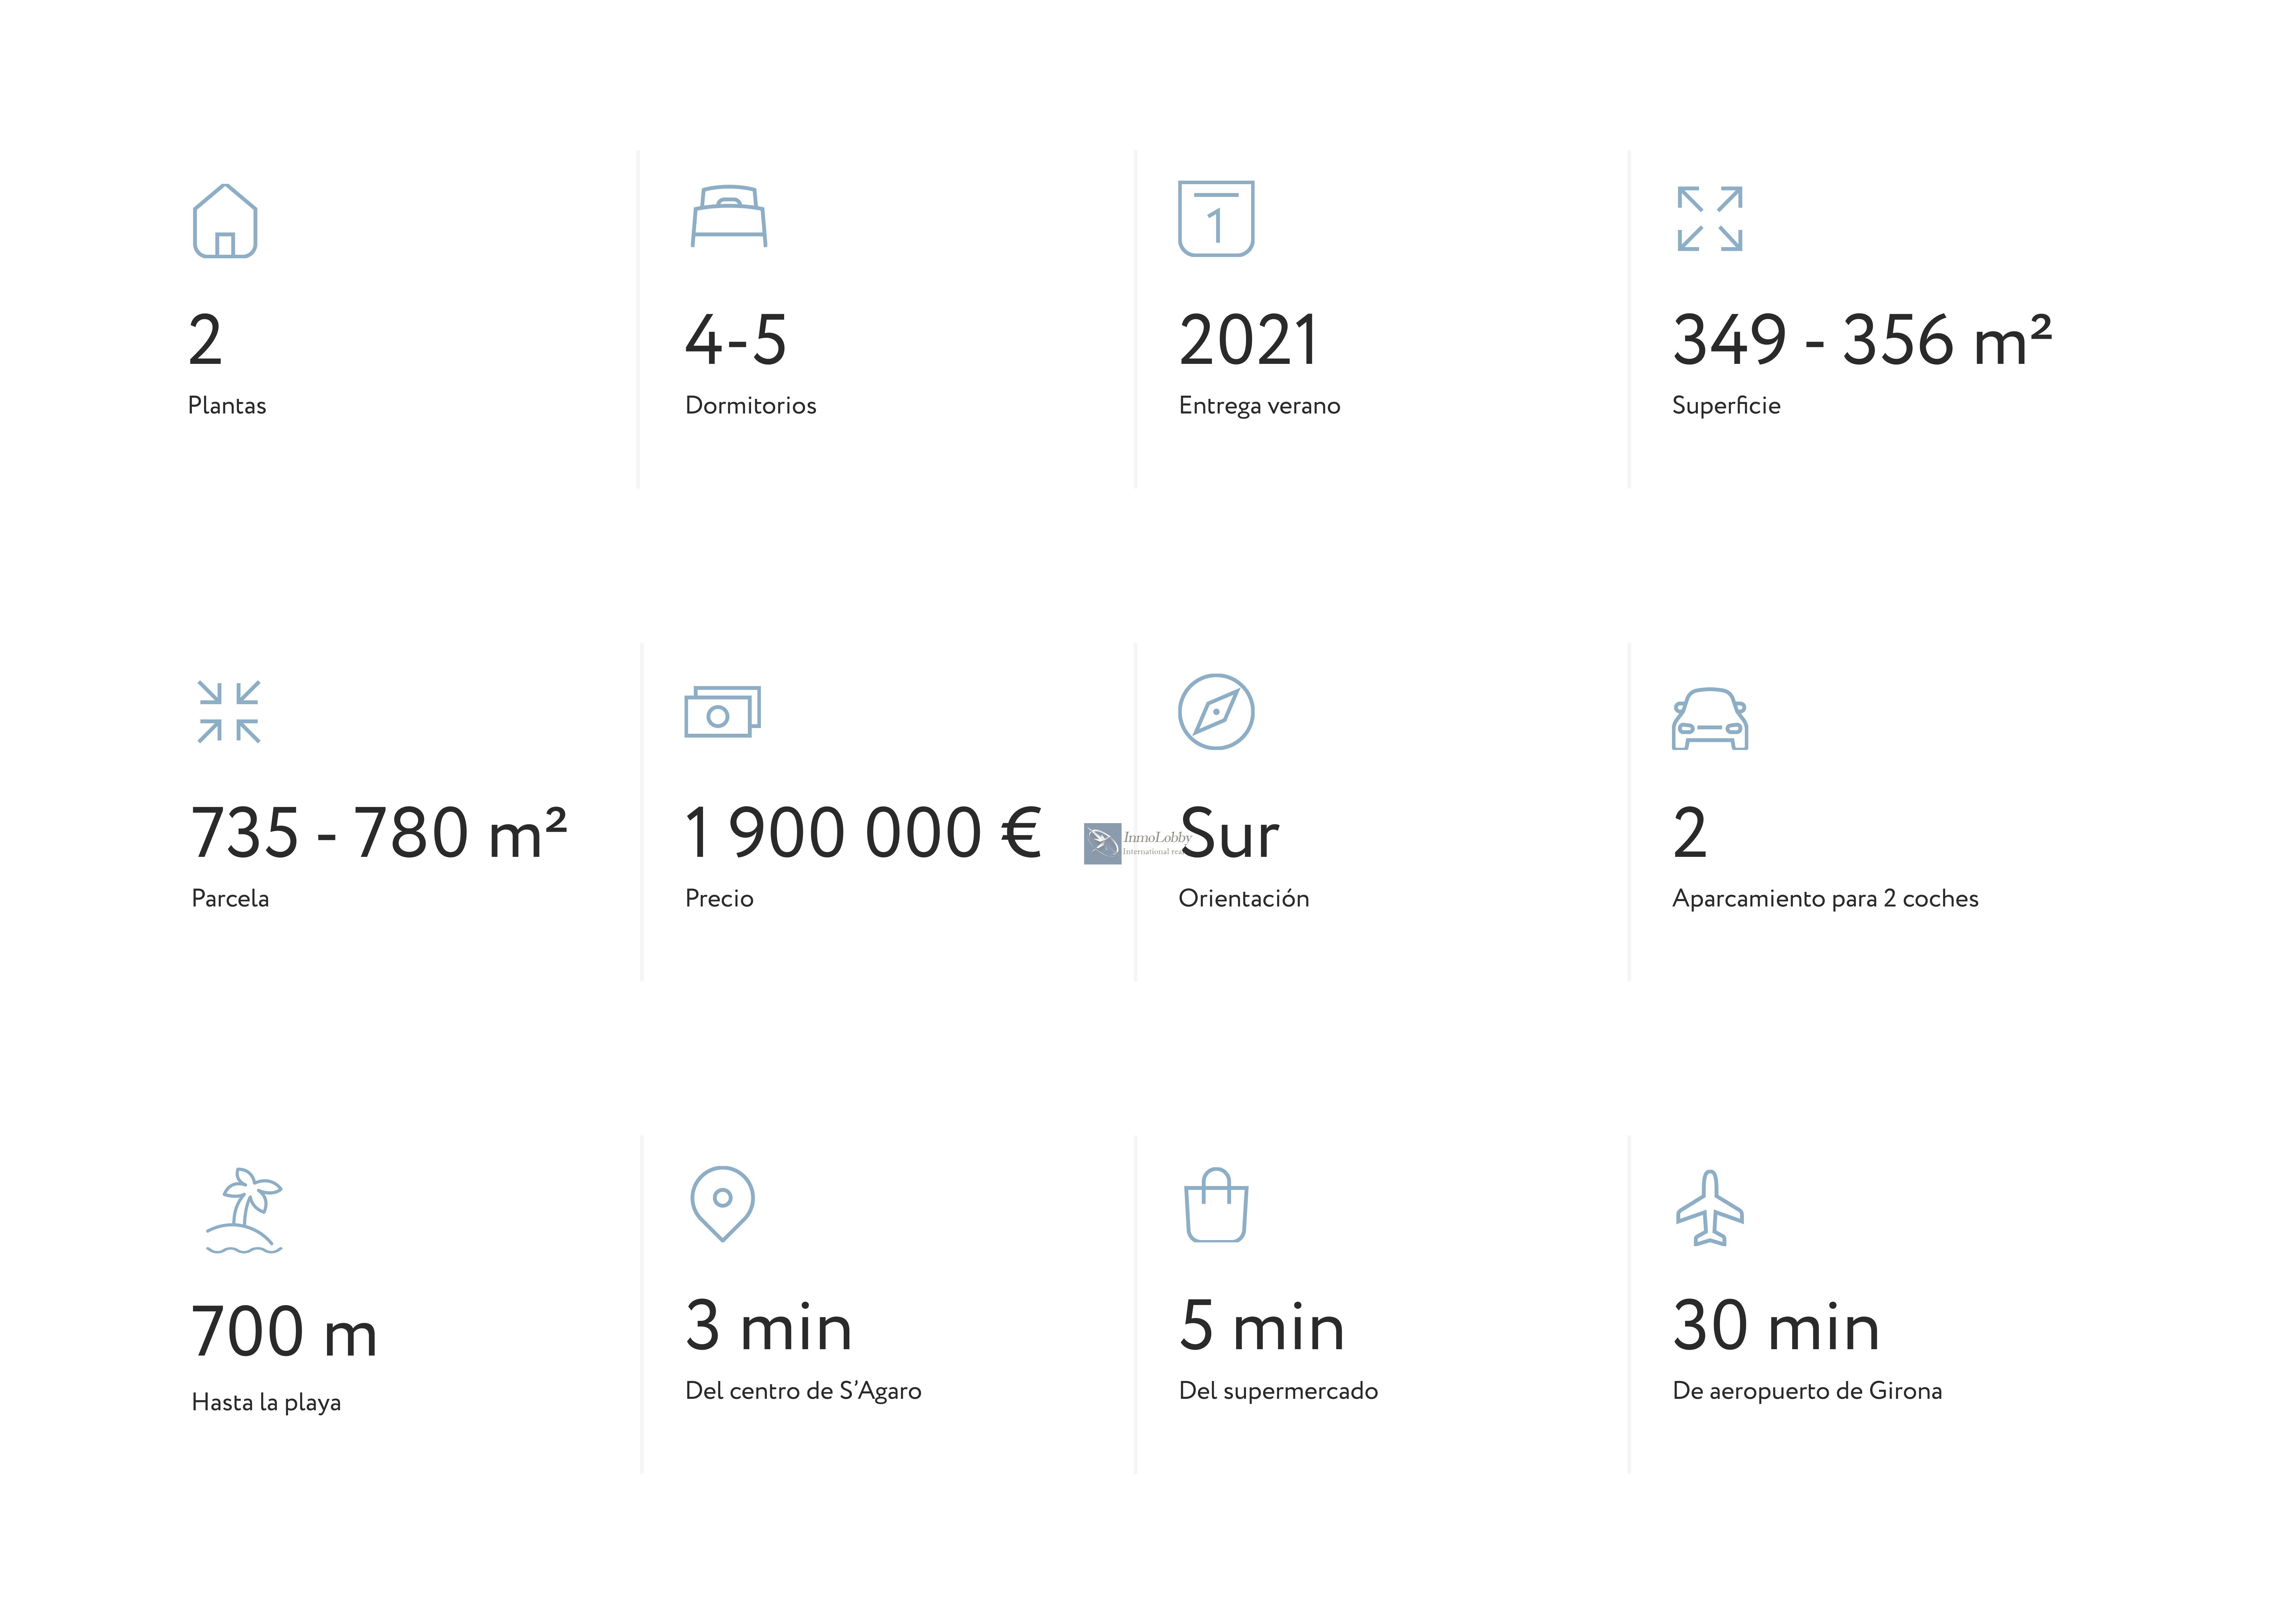
Task: Click the Entrega verano label
Action: pos(1259,406)
